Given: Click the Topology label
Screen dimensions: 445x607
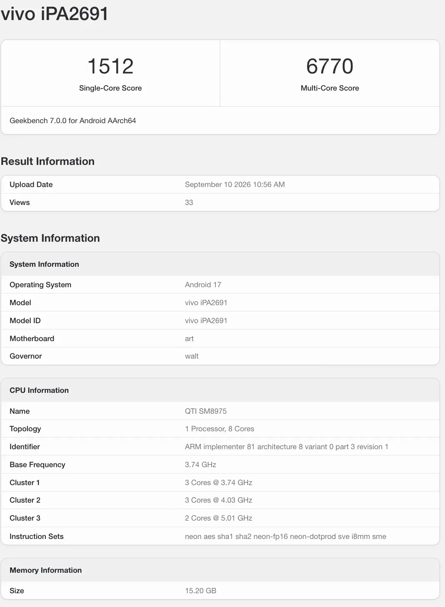Looking at the screenshot, I should (25, 429).
